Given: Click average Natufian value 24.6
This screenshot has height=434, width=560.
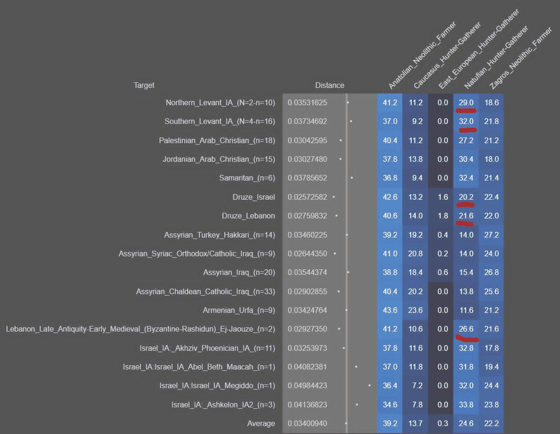Looking at the screenshot, I should 466,424.
